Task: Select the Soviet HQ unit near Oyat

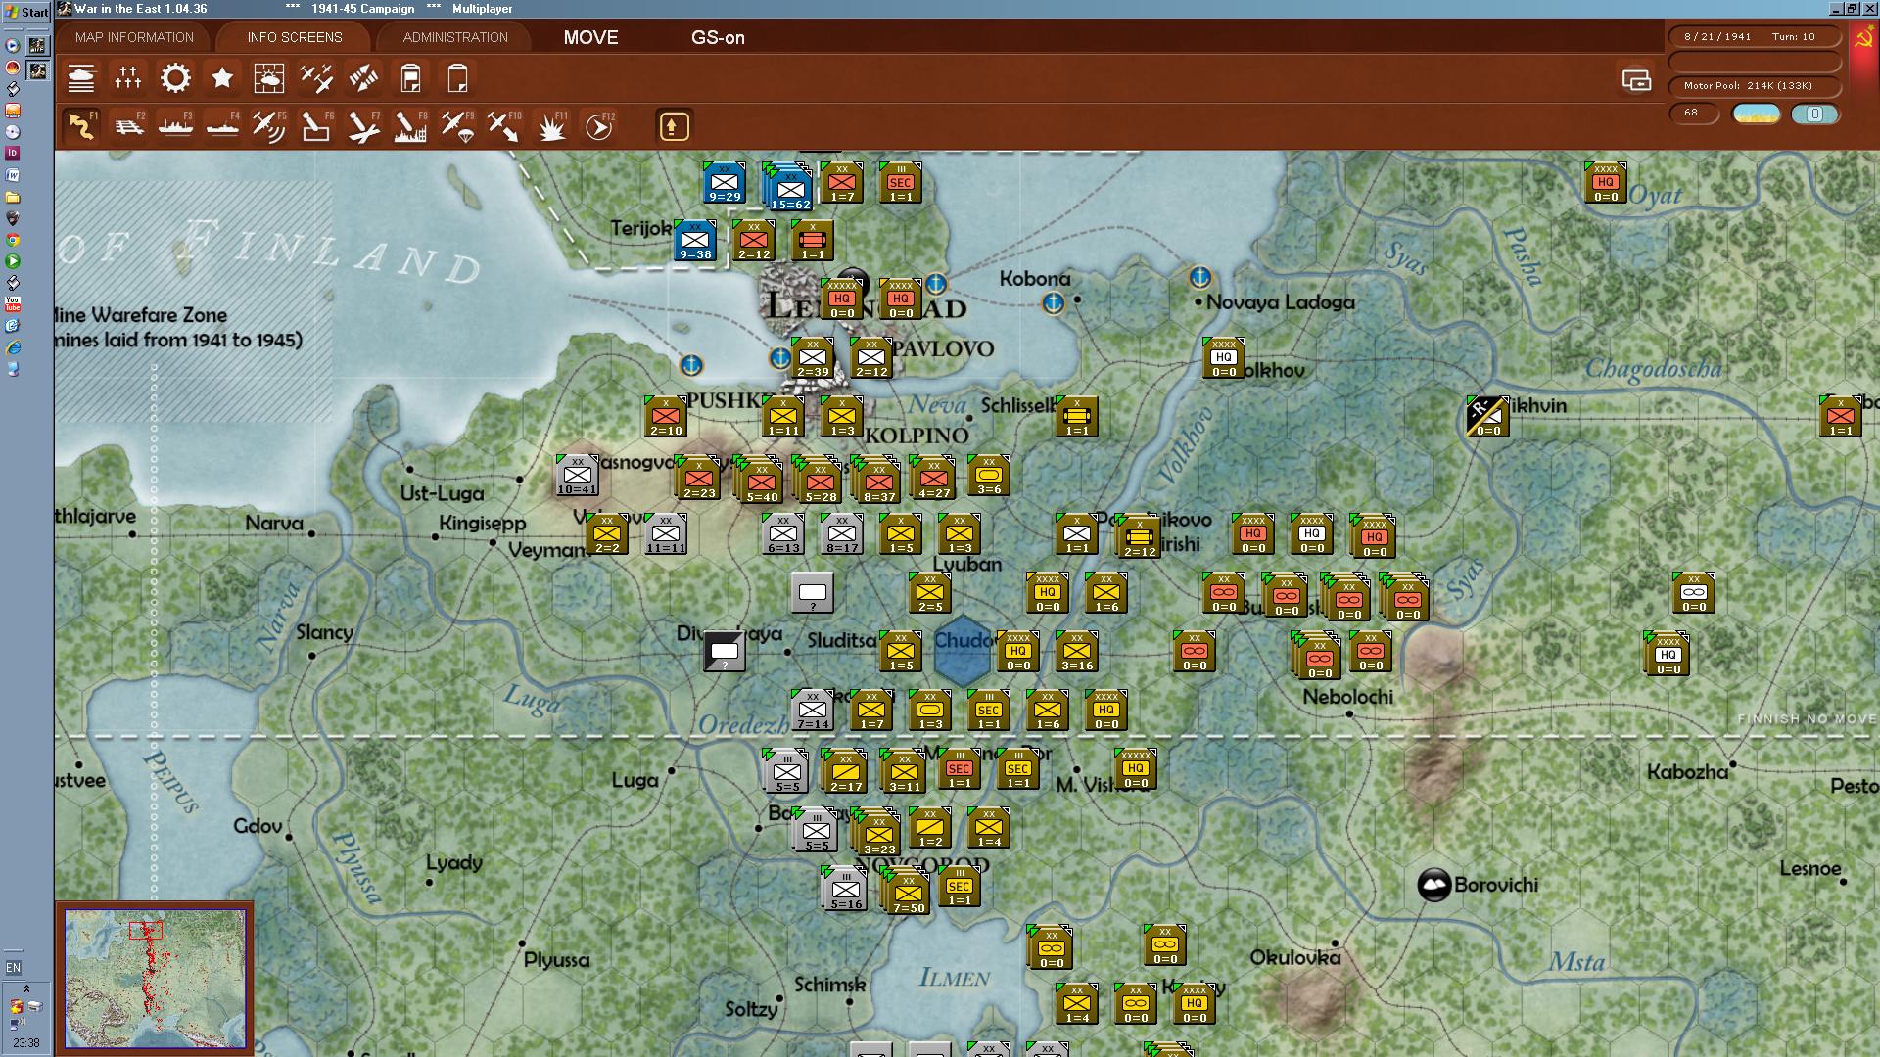Action: tap(1606, 182)
